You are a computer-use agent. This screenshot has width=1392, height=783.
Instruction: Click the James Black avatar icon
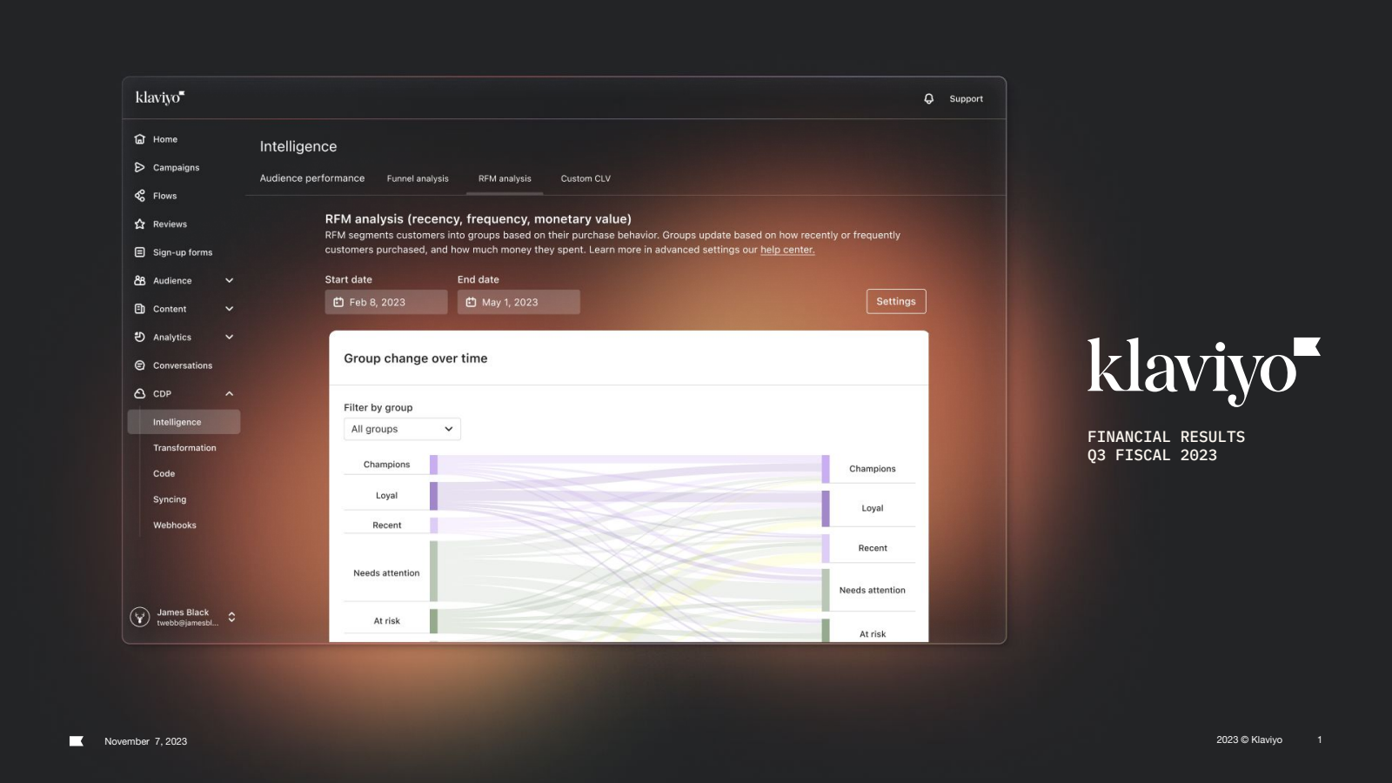(x=140, y=617)
